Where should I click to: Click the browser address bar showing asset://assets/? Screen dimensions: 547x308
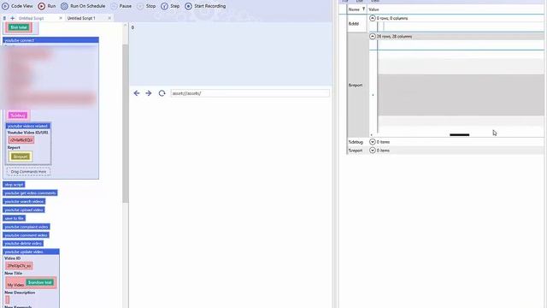(250, 93)
